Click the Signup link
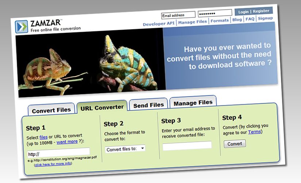The height and width of the screenshot is (183, 301). click(x=265, y=18)
